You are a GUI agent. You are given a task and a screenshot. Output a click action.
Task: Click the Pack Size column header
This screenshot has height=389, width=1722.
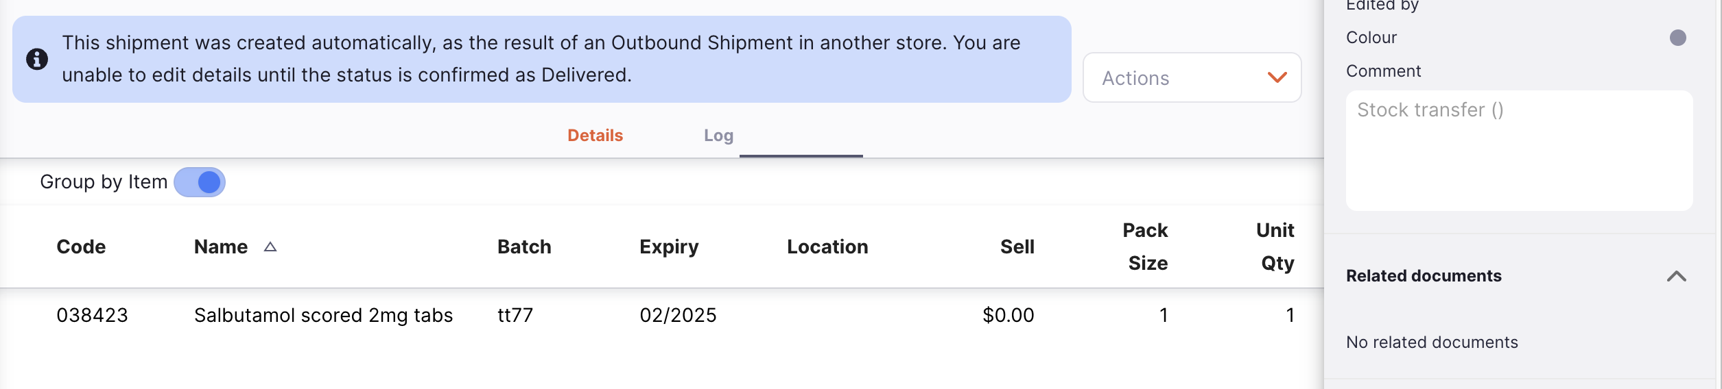tap(1146, 247)
